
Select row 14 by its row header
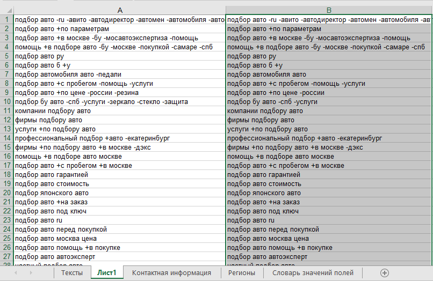(6, 138)
